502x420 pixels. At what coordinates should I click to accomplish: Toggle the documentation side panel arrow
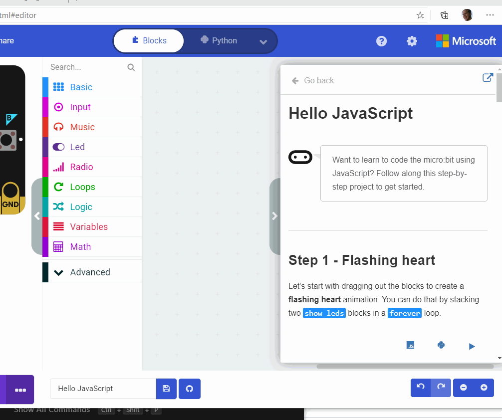coord(274,216)
